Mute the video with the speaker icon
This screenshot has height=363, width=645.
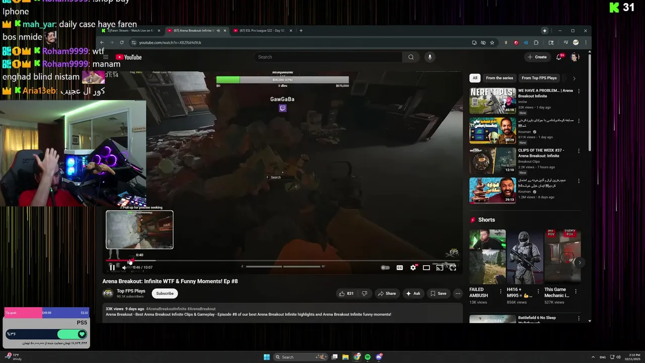(124, 268)
